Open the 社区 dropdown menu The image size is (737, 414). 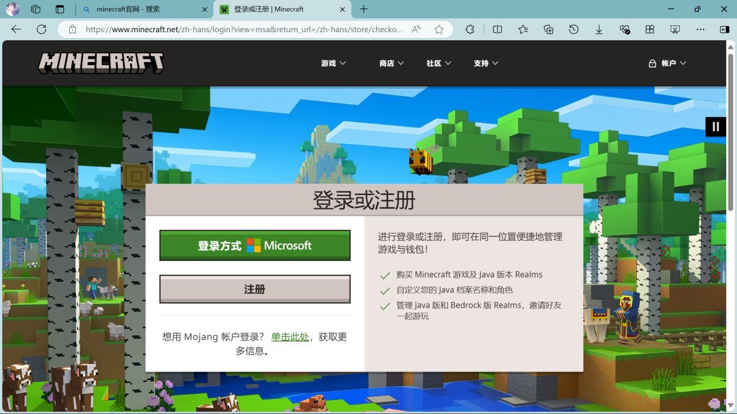coord(439,63)
